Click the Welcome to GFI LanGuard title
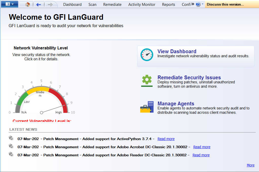This screenshot has height=172, width=259. tap(56, 17)
